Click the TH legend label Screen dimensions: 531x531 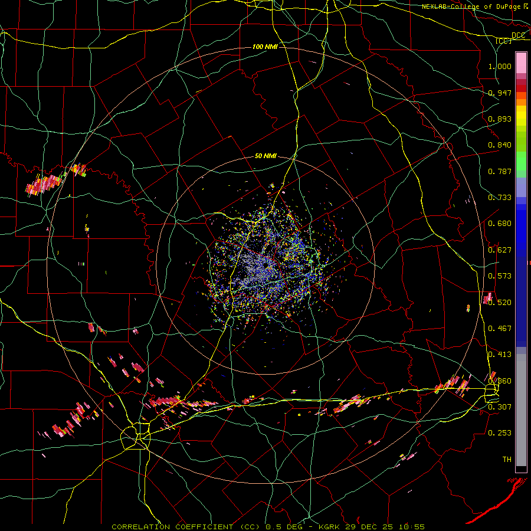click(x=507, y=460)
